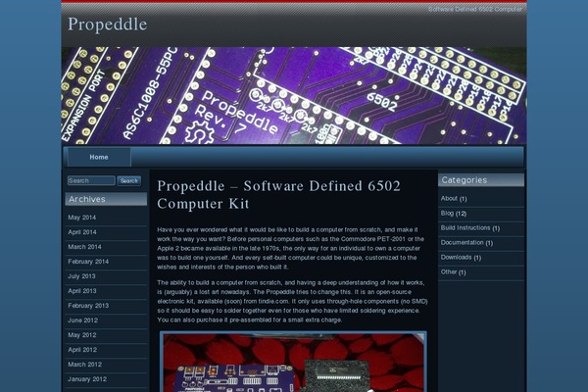Open the April 2012 archive
The height and width of the screenshot is (392, 588).
[82, 350]
